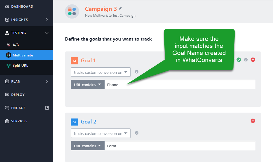Click the green checkmark icon on Goal 1
The image size is (273, 162).
(239, 60)
